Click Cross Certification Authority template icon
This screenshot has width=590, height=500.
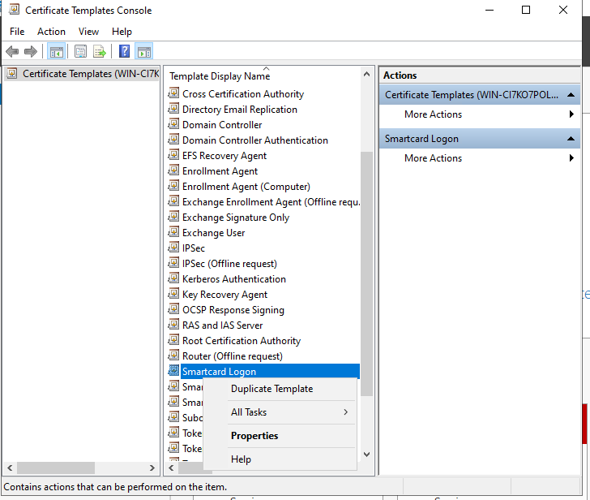pos(173,93)
